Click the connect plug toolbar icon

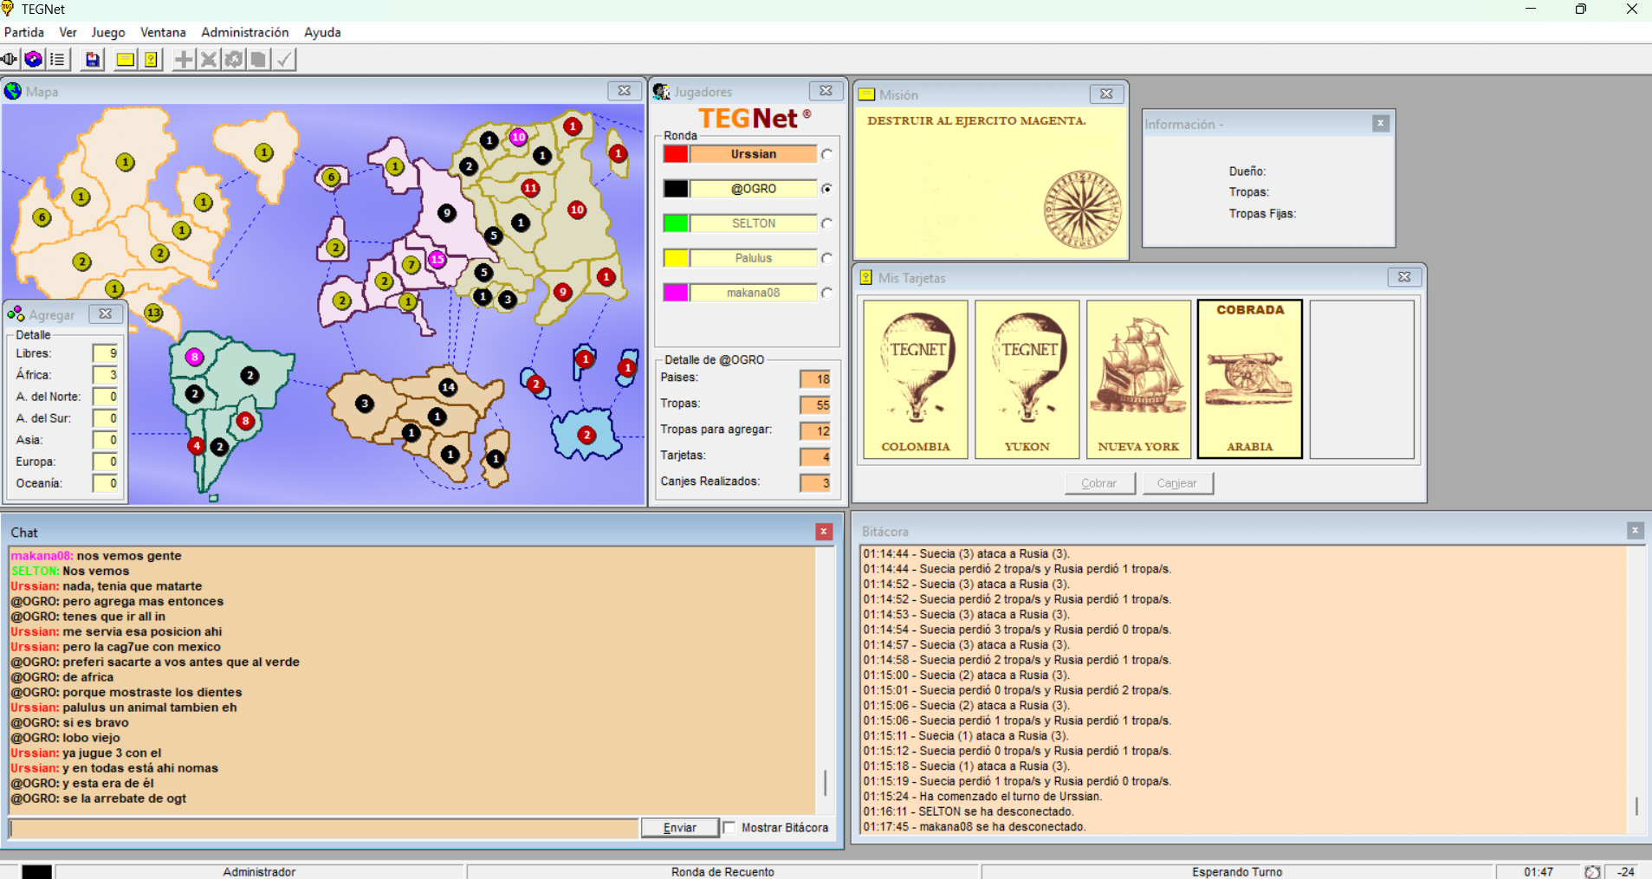pos(10,60)
